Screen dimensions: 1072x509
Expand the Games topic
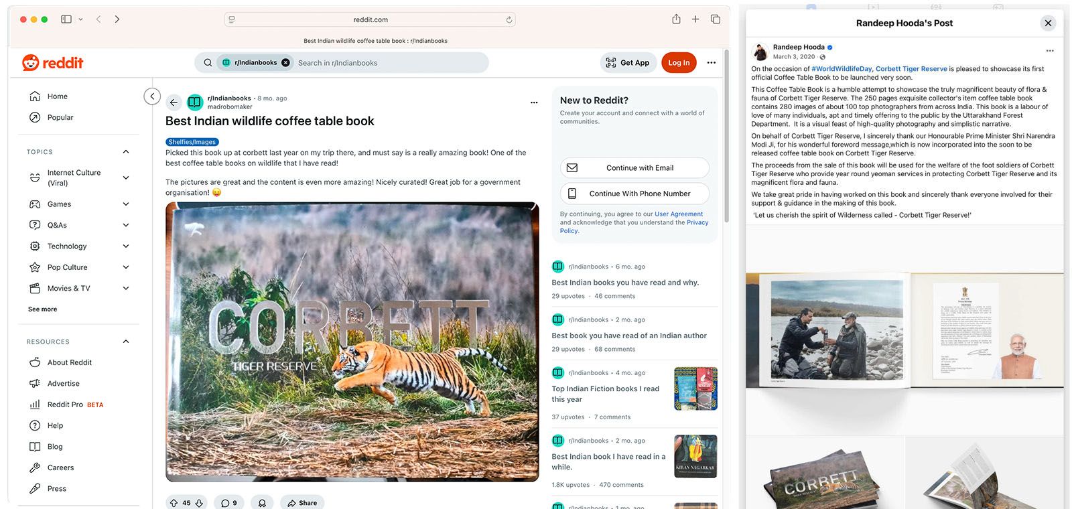pyautogui.click(x=126, y=204)
